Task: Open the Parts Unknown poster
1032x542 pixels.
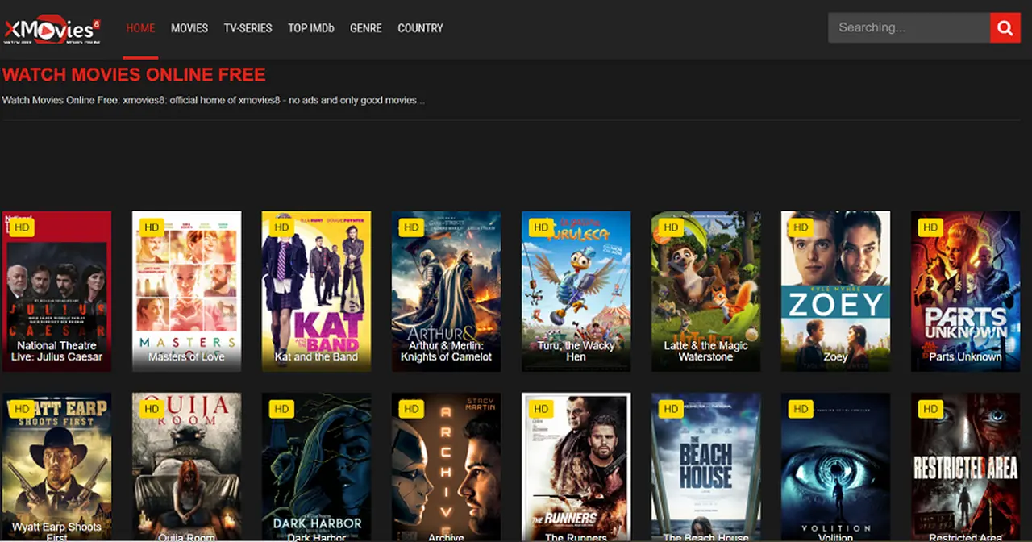Action: (x=965, y=291)
